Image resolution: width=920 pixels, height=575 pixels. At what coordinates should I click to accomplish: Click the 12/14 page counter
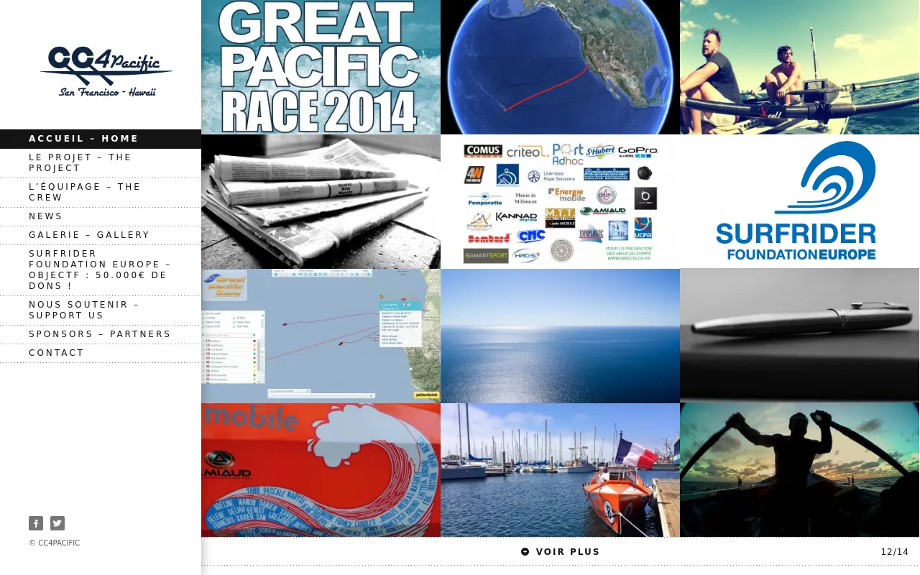coord(894,552)
